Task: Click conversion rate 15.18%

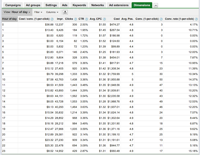Action: coord(193,151)
